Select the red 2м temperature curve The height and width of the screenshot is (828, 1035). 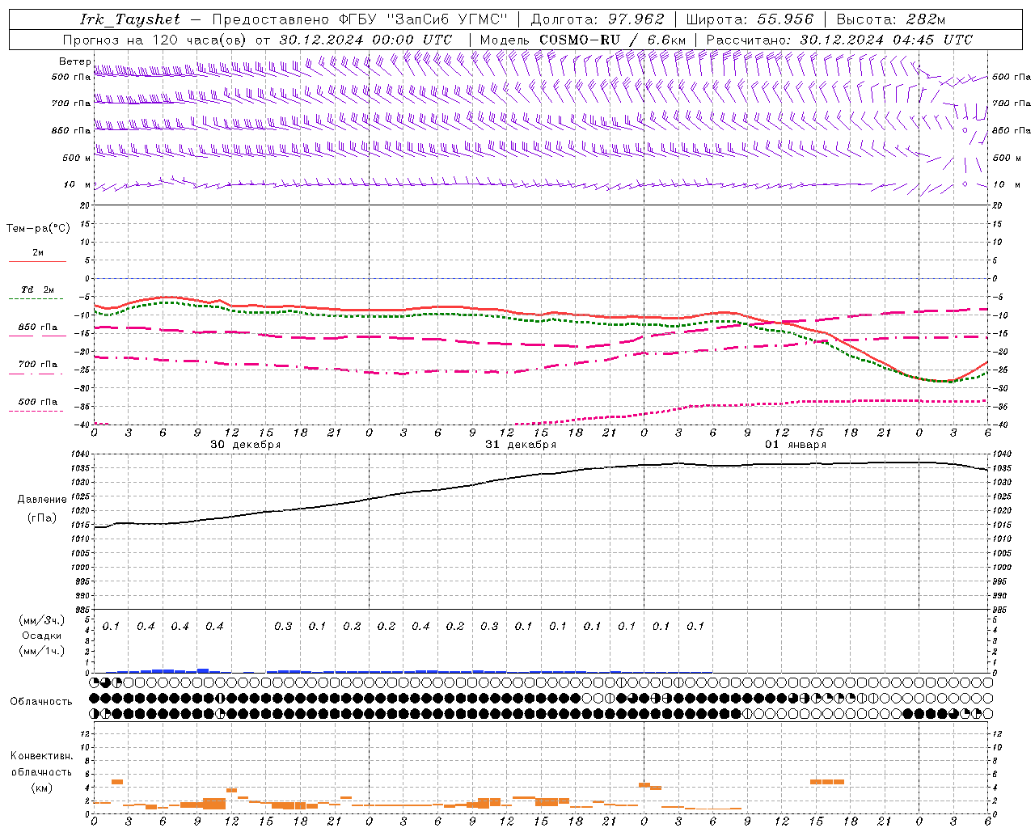coord(404,310)
